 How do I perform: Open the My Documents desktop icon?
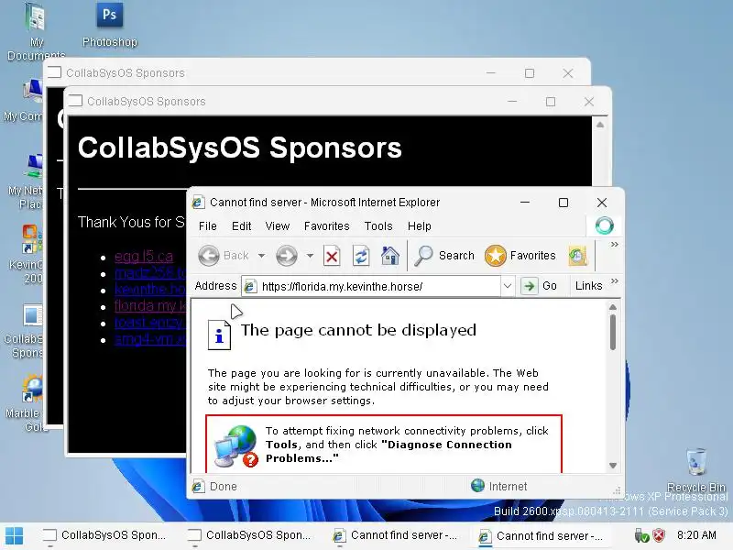point(36,32)
